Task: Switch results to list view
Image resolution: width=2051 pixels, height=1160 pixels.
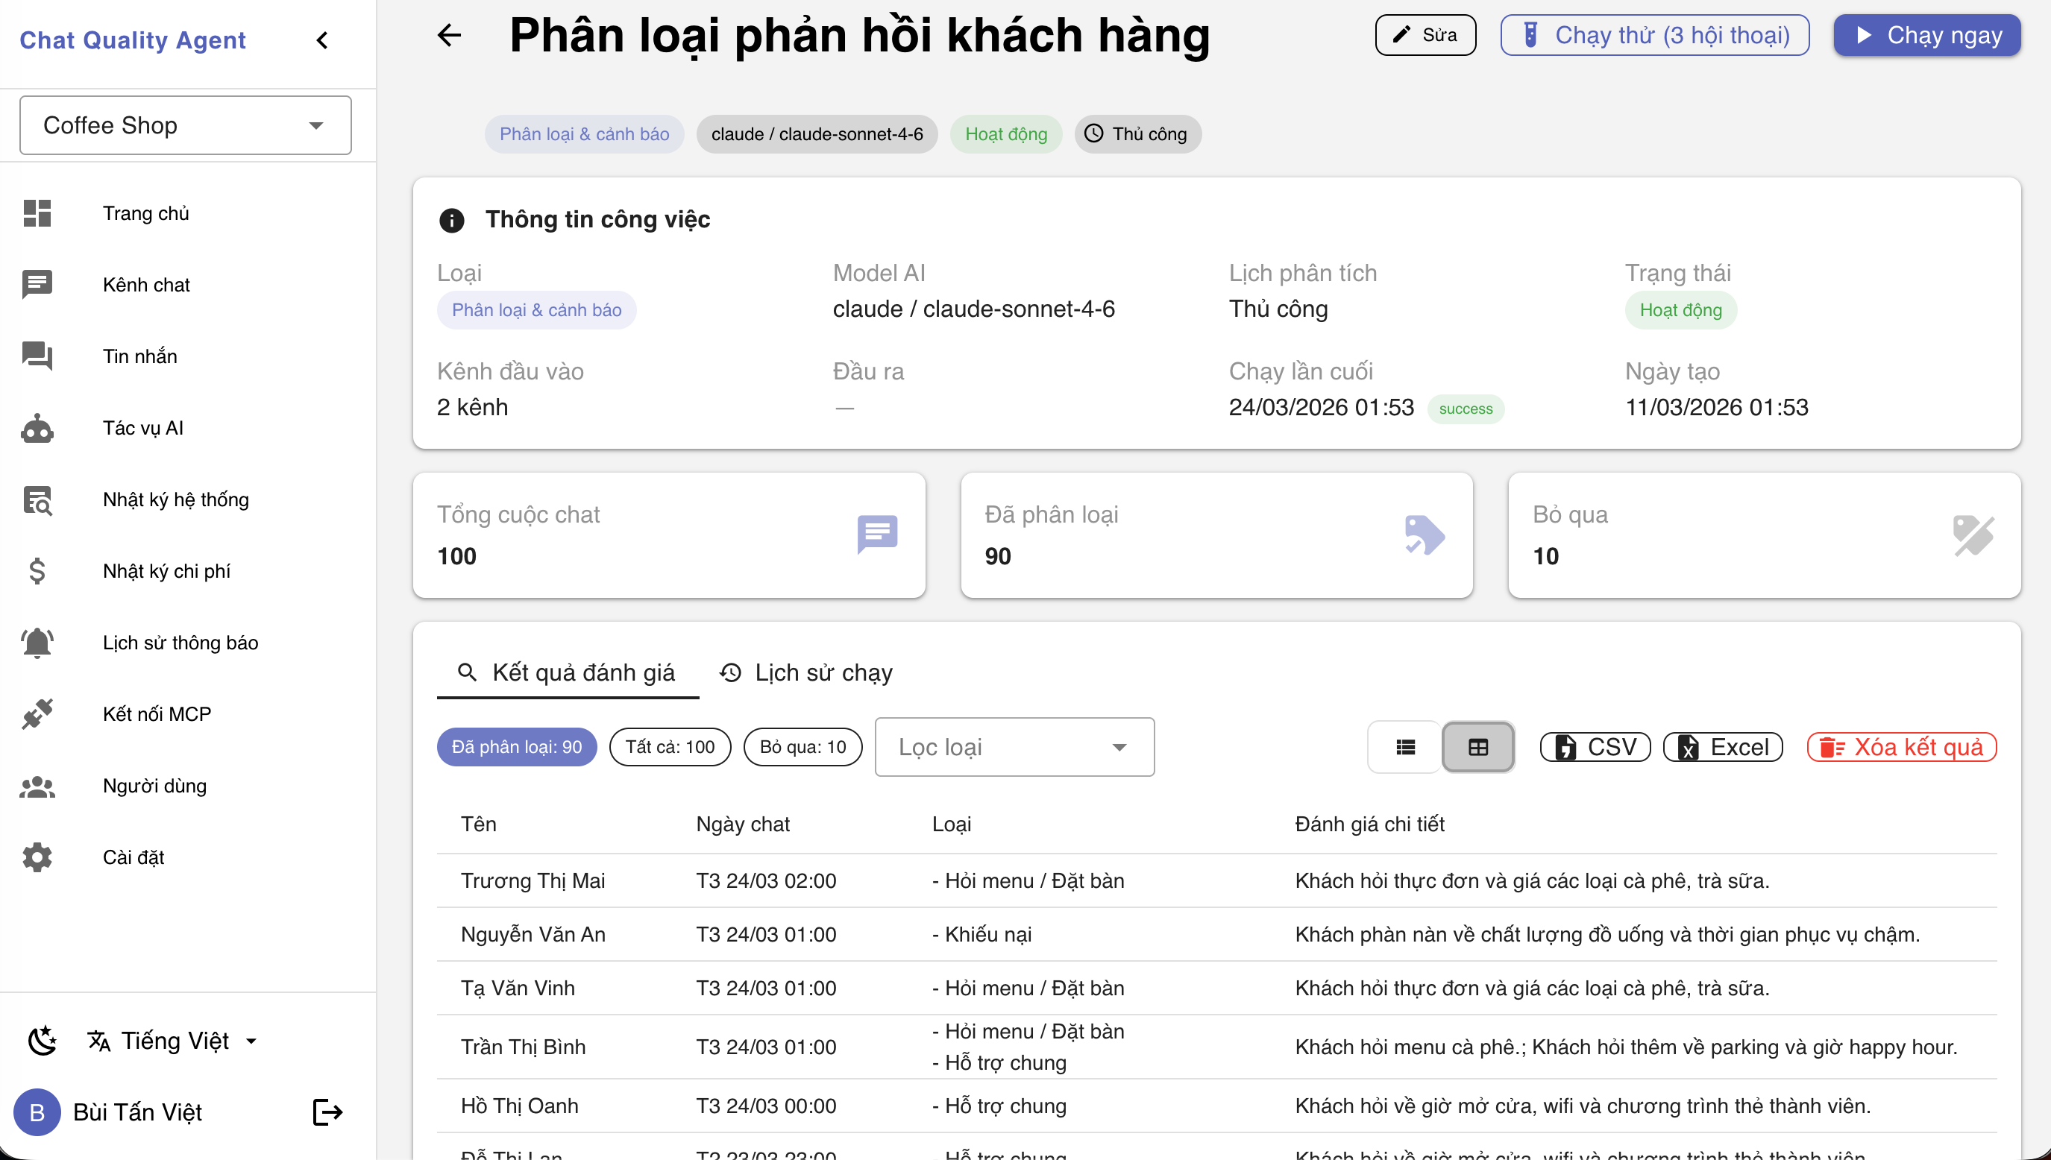Action: [x=1405, y=746]
